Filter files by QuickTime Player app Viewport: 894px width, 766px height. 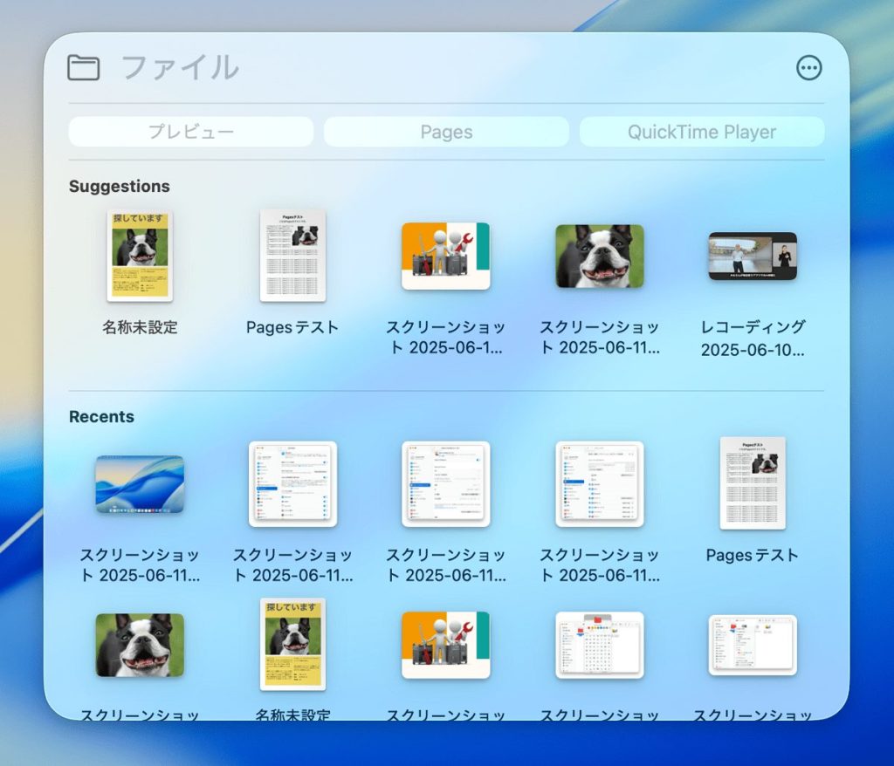[702, 132]
